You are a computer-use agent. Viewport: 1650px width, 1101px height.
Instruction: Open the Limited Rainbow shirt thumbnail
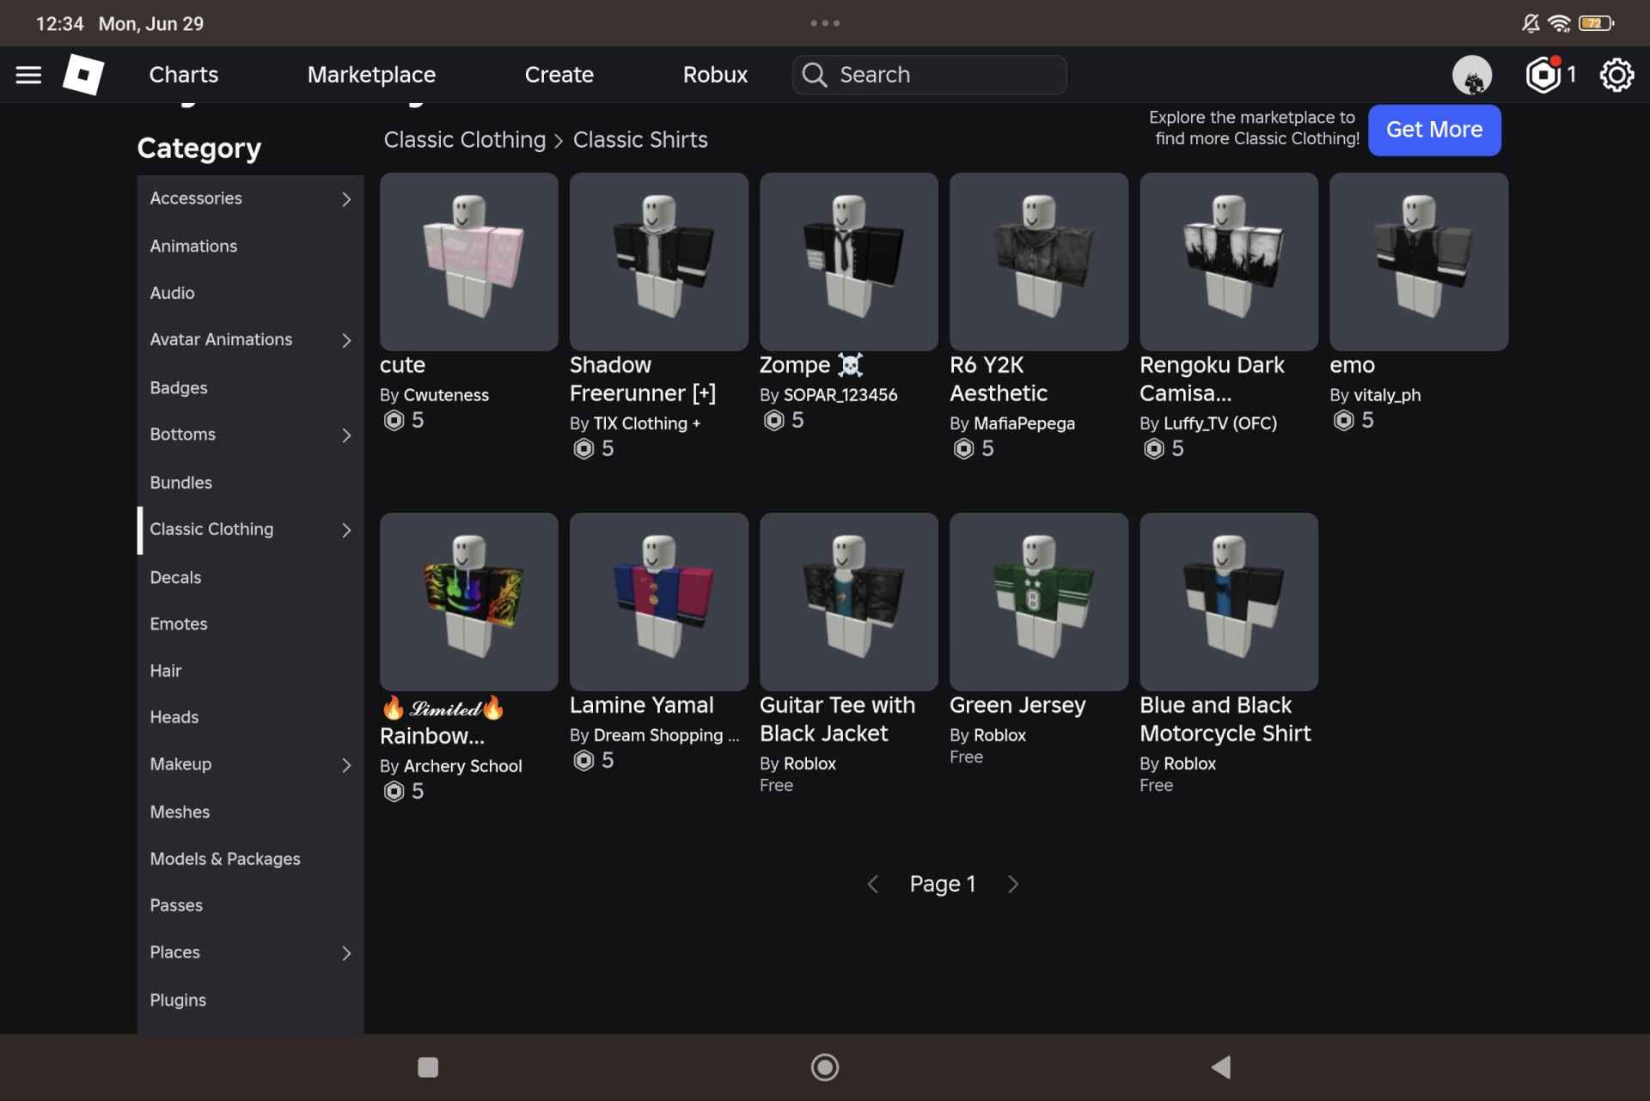coord(469,602)
